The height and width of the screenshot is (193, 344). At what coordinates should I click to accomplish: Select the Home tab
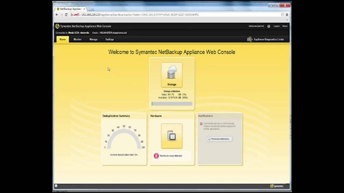click(63, 39)
